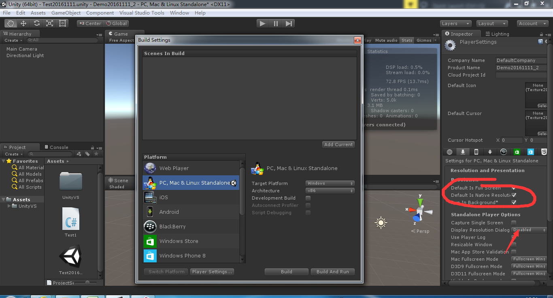Click Build And Run button
The width and height of the screenshot is (553, 298).
pyautogui.click(x=333, y=272)
